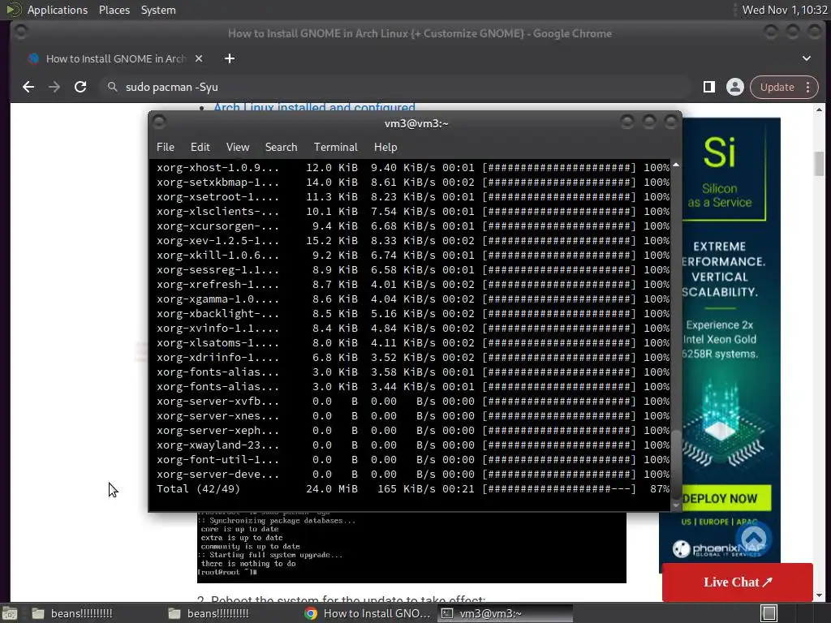The image size is (831, 623).
Task: Click the pacman screenshot image in article
Action: 411,548
